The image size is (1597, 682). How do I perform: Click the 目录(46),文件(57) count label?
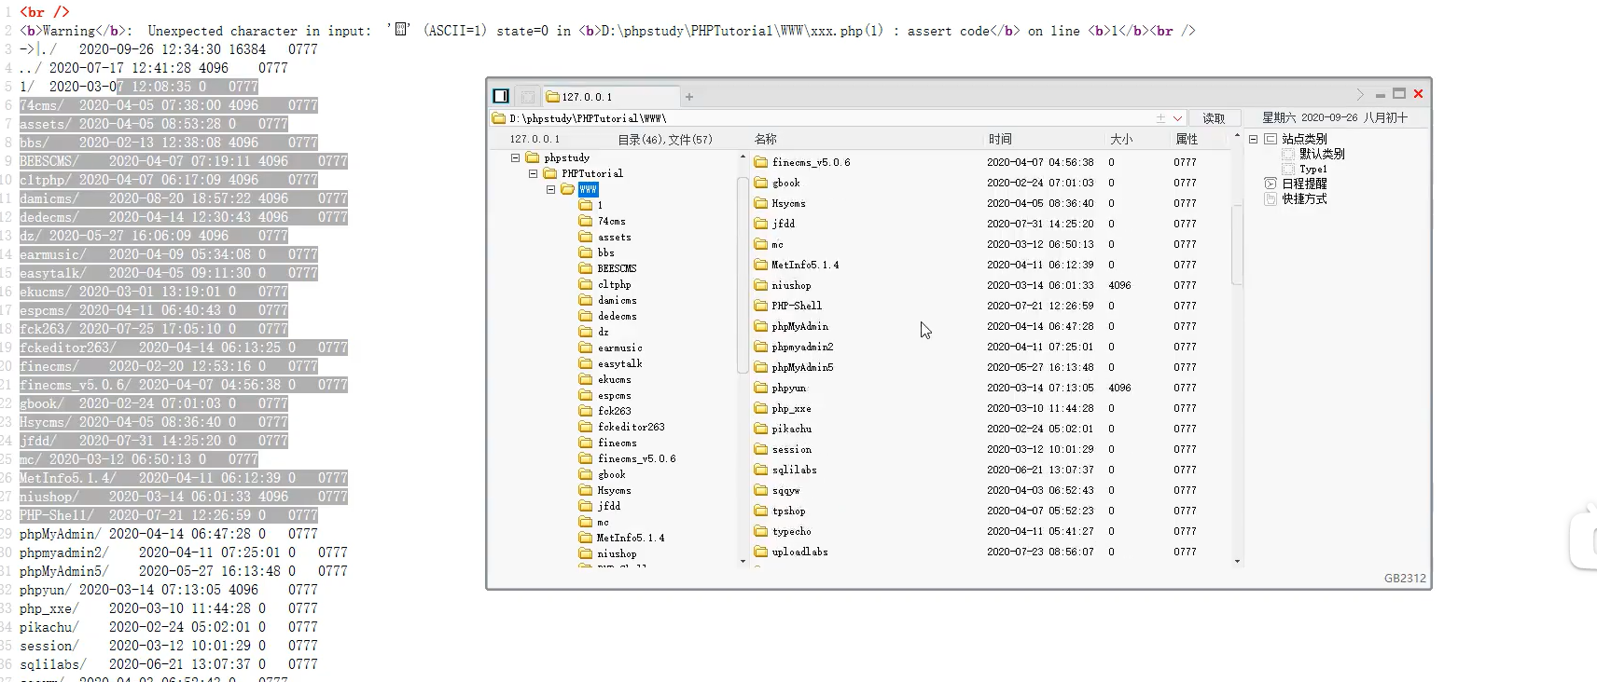[665, 139]
